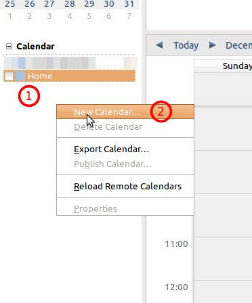The image size is (252, 303).
Task: Tick the Home calendar checkbox
Action: [x=9, y=76]
